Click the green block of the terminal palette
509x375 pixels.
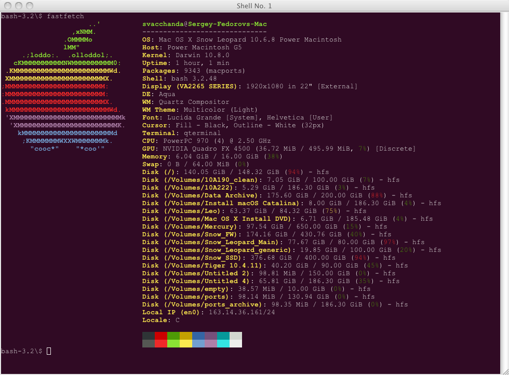[173, 339]
